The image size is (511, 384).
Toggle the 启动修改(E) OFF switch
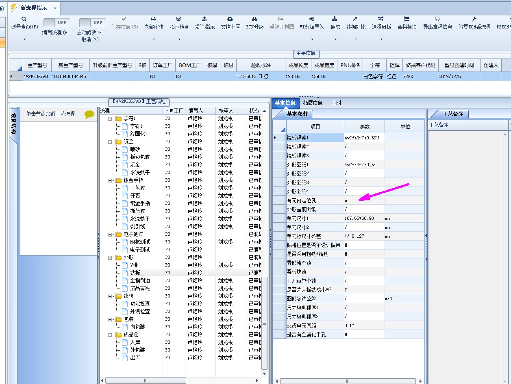tap(93, 22)
